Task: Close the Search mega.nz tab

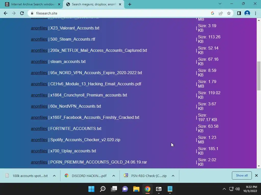Action: coord(120,5)
